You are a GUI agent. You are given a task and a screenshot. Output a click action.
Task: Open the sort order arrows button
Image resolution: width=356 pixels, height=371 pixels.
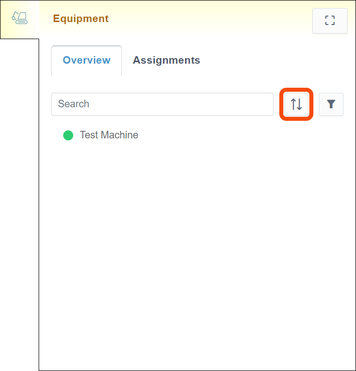click(296, 104)
